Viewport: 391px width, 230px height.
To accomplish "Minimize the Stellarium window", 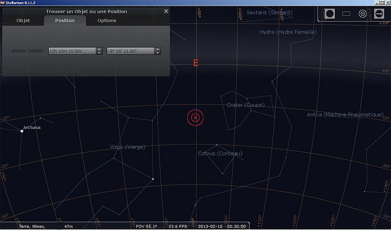I will 377,3.
